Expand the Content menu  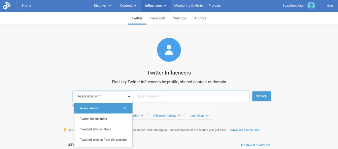point(128,6)
